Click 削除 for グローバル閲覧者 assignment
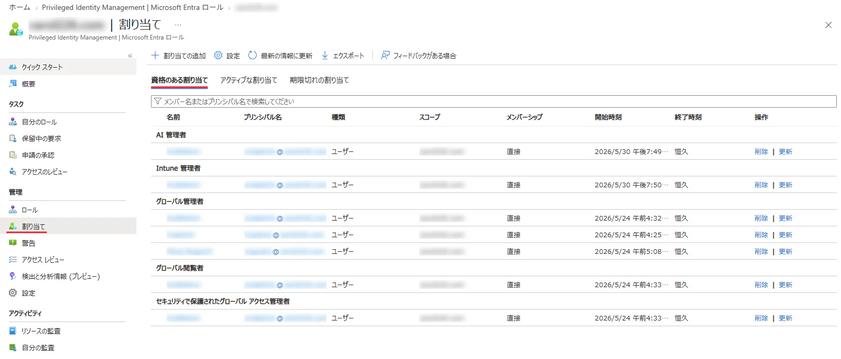This screenshot has width=841, height=359. click(x=761, y=285)
